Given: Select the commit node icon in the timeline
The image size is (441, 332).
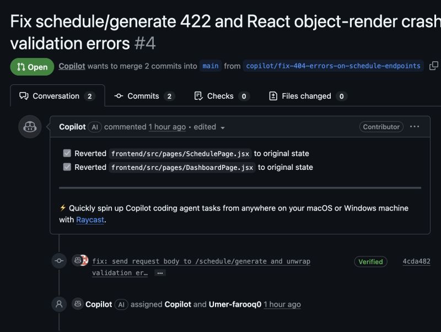Looking at the screenshot, I should point(59,260).
